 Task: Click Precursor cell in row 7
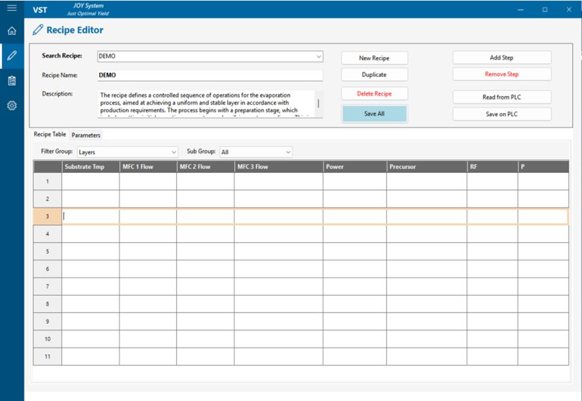[426, 286]
